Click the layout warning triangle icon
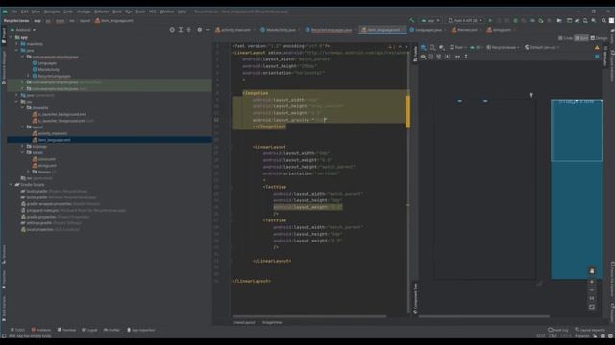Image resolution: width=615 pixels, height=345 pixels. [597, 47]
